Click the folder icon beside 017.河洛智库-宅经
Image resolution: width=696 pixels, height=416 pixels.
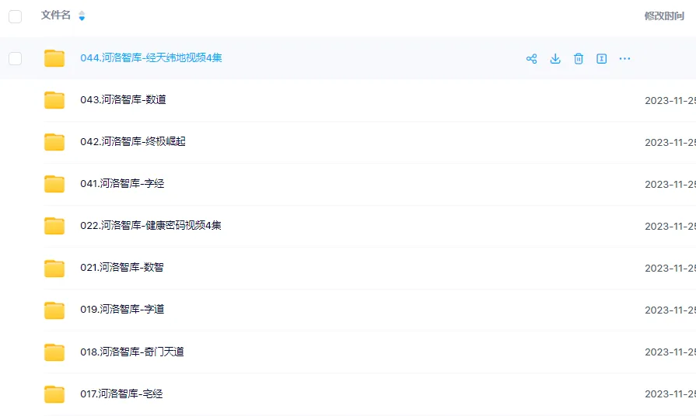[54, 394]
